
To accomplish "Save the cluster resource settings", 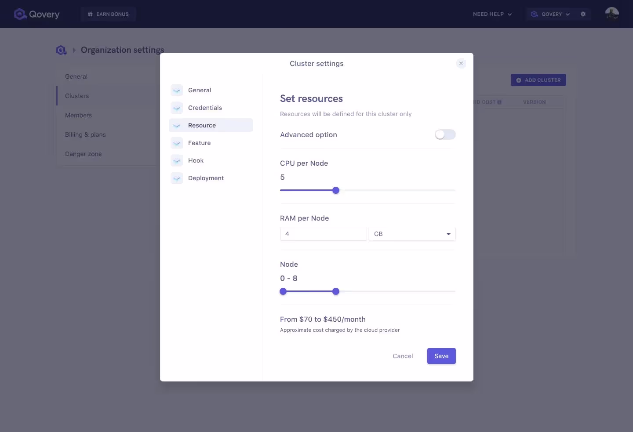I will coord(441,356).
